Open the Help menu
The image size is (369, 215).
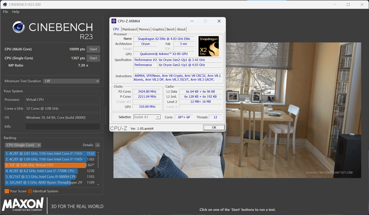click(16, 12)
